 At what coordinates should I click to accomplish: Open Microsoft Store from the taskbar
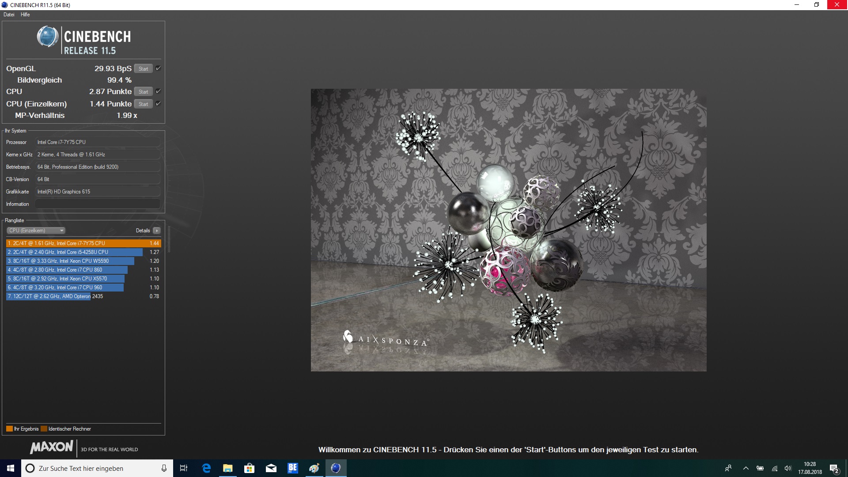[x=249, y=468]
